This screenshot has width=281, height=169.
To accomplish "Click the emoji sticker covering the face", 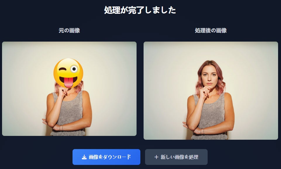I will [68, 73].
